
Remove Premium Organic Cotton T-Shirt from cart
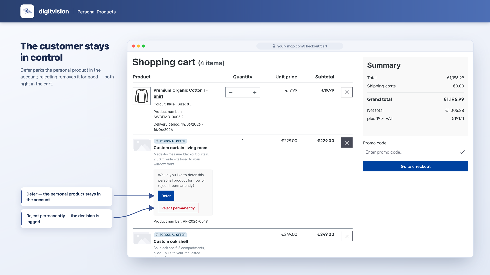point(347,92)
